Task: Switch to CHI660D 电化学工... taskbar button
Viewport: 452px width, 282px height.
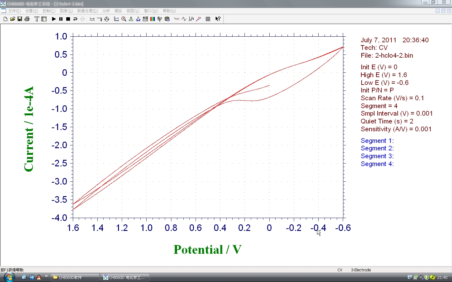Action: (x=125, y=277)
